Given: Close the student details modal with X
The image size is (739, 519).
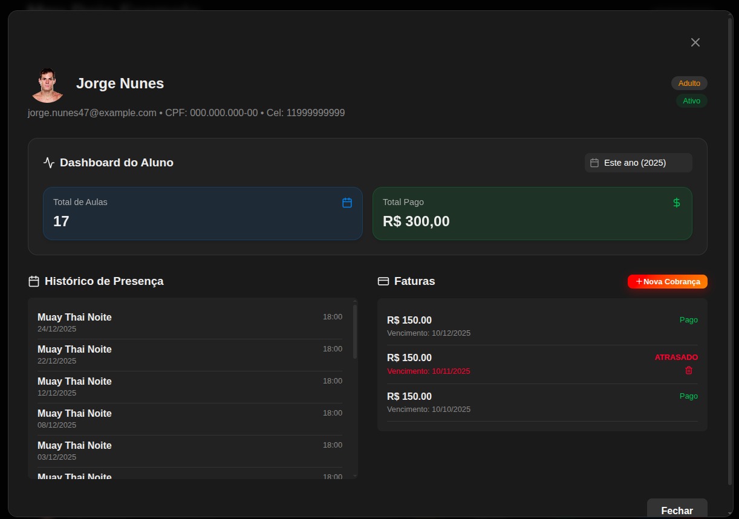Looking at the screenshot, I should pos(695,42).
